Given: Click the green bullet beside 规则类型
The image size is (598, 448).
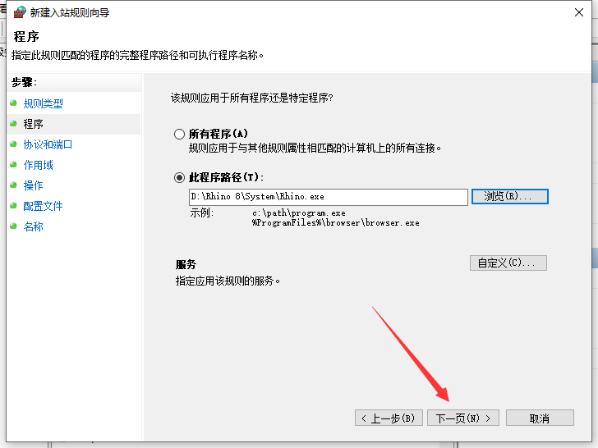Looking at the screenshot, I should point(12,103).
